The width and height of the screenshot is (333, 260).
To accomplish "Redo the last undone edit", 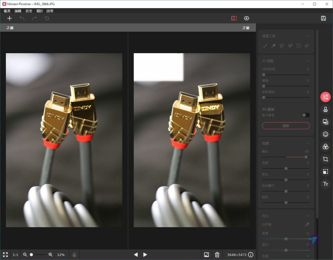I will 34,18.
